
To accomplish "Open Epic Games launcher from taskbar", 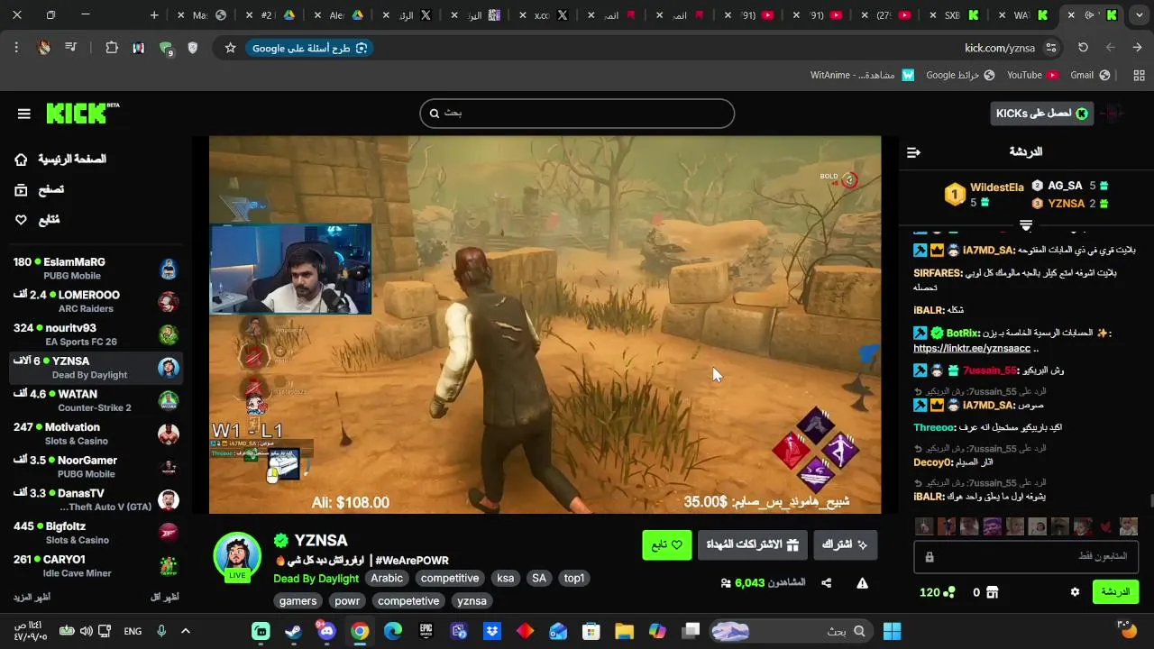I will 426,631.
